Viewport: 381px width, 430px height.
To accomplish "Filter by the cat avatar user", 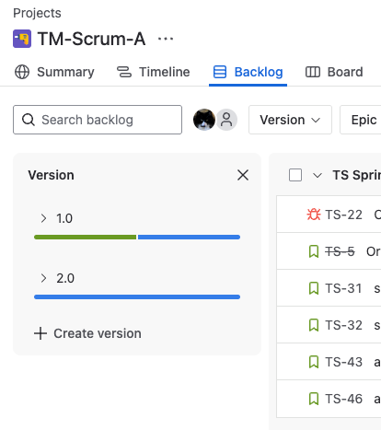I will point(204,120).
